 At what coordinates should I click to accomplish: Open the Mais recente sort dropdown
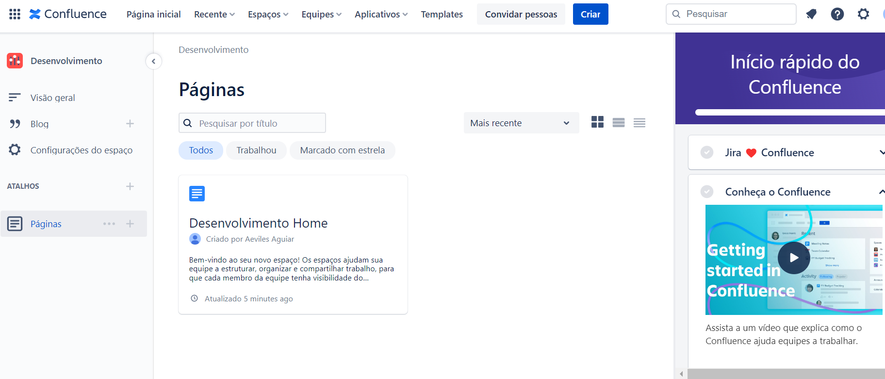pos(522,123)
